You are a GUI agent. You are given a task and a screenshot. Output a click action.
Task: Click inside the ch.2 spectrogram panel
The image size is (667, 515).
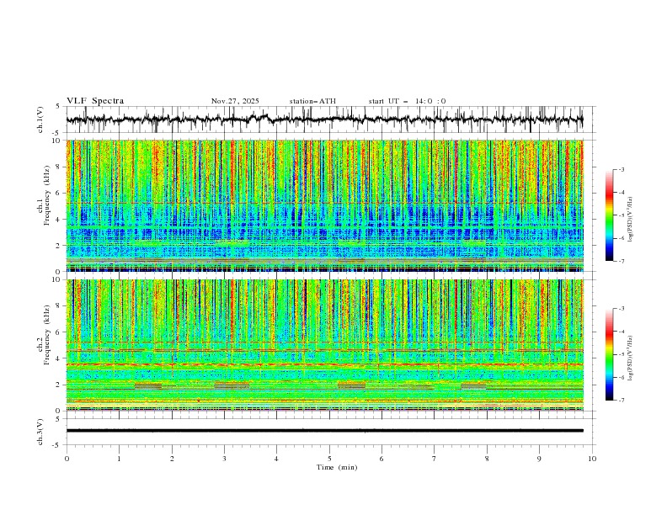(324, 345)
